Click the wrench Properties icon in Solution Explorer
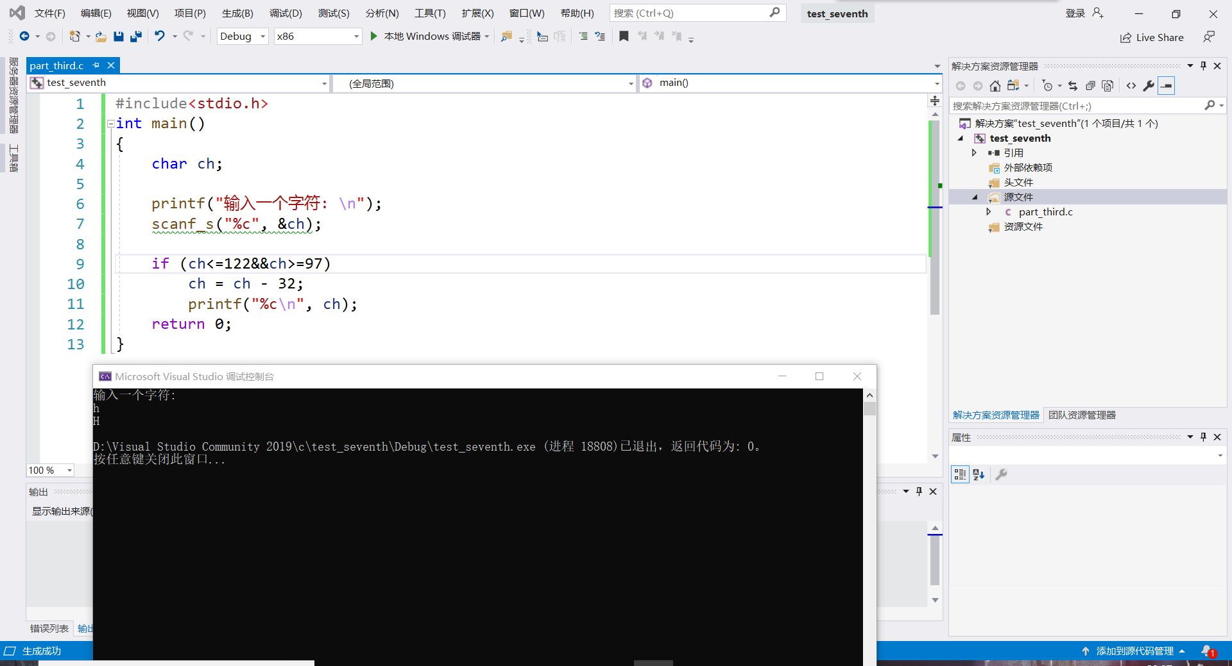This screenshot has width=1232, height=666. tap(1149, 86)
